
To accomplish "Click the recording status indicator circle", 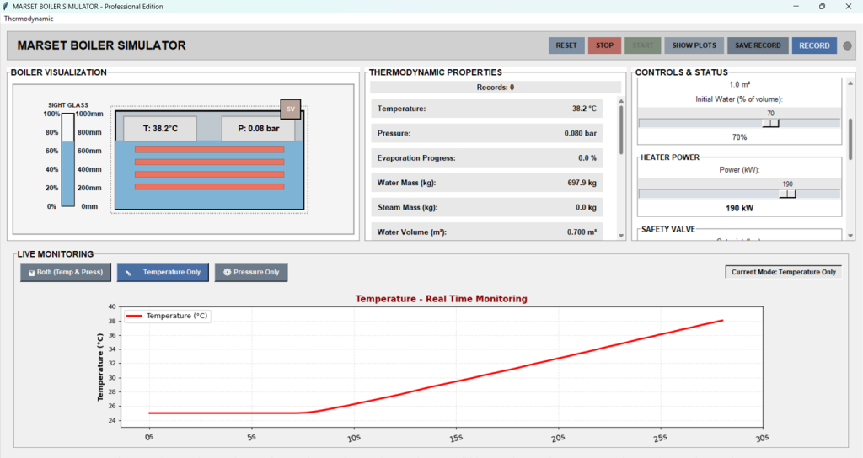I will 847,45.
